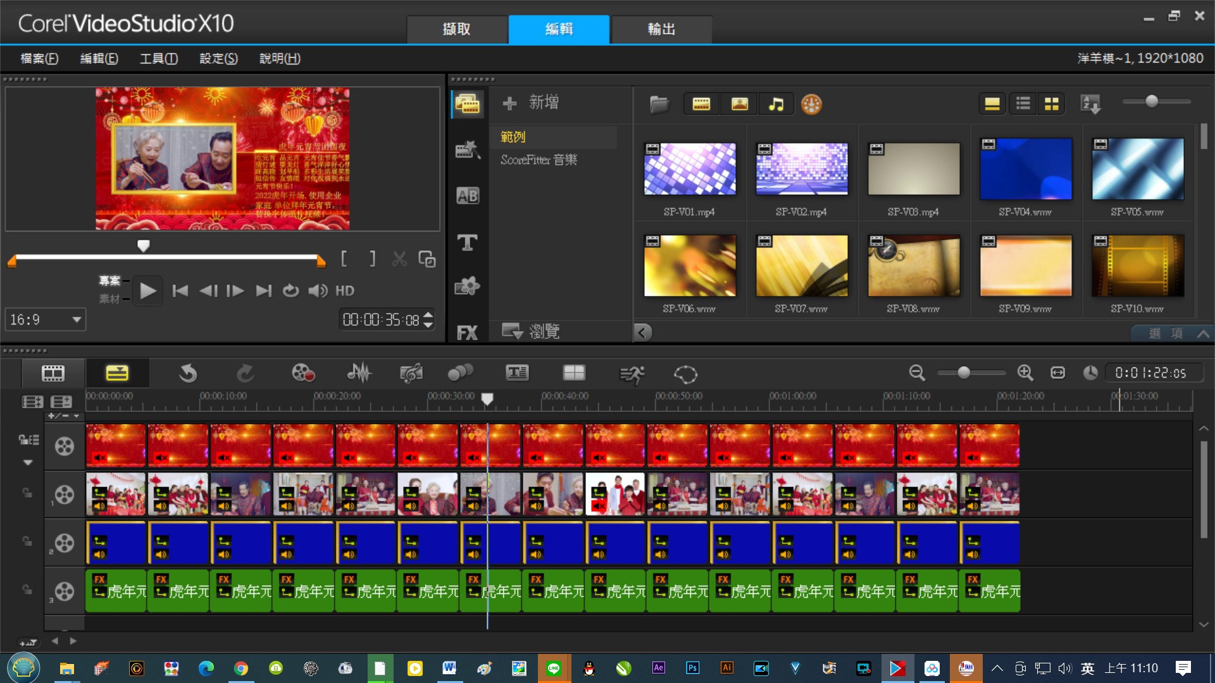1215x683 pixels.
Task: Jump to the end in preview
Action: point(263,291)
